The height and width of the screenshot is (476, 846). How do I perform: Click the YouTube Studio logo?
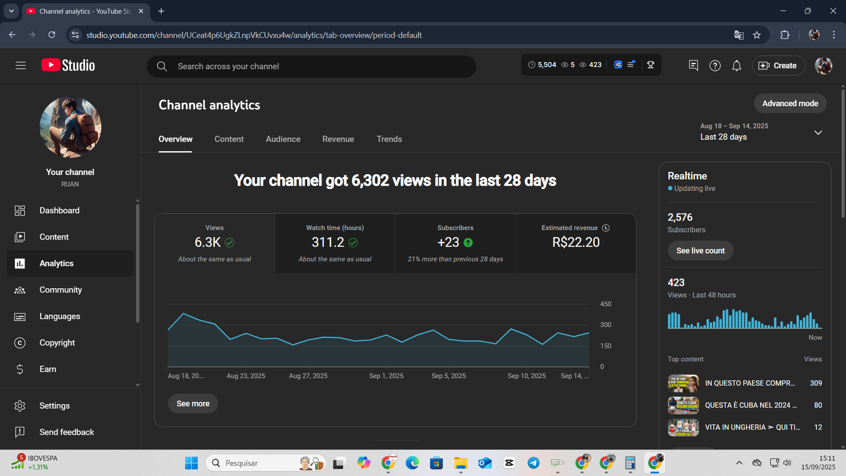[68, 66]
